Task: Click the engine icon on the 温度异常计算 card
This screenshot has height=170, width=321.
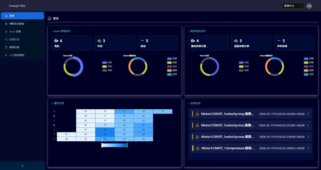Action: click(236, 41)
